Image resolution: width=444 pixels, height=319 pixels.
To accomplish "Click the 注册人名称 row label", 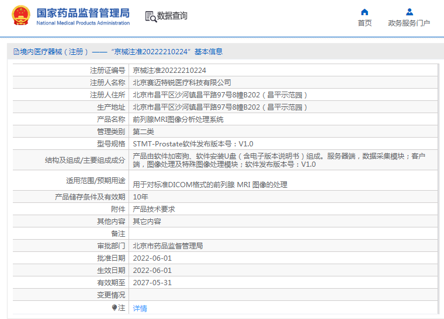I will pyautogui.click(x=107, y=82).
